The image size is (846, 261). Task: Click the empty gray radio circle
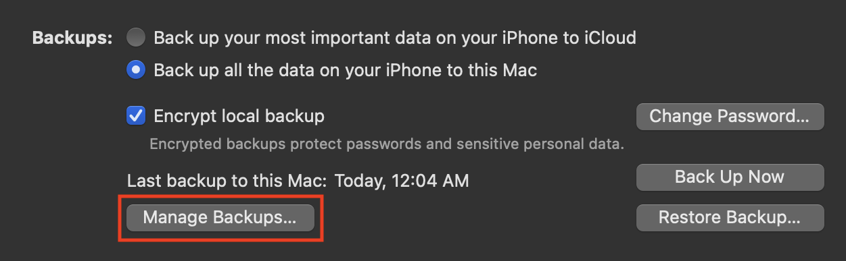point(136,38)
